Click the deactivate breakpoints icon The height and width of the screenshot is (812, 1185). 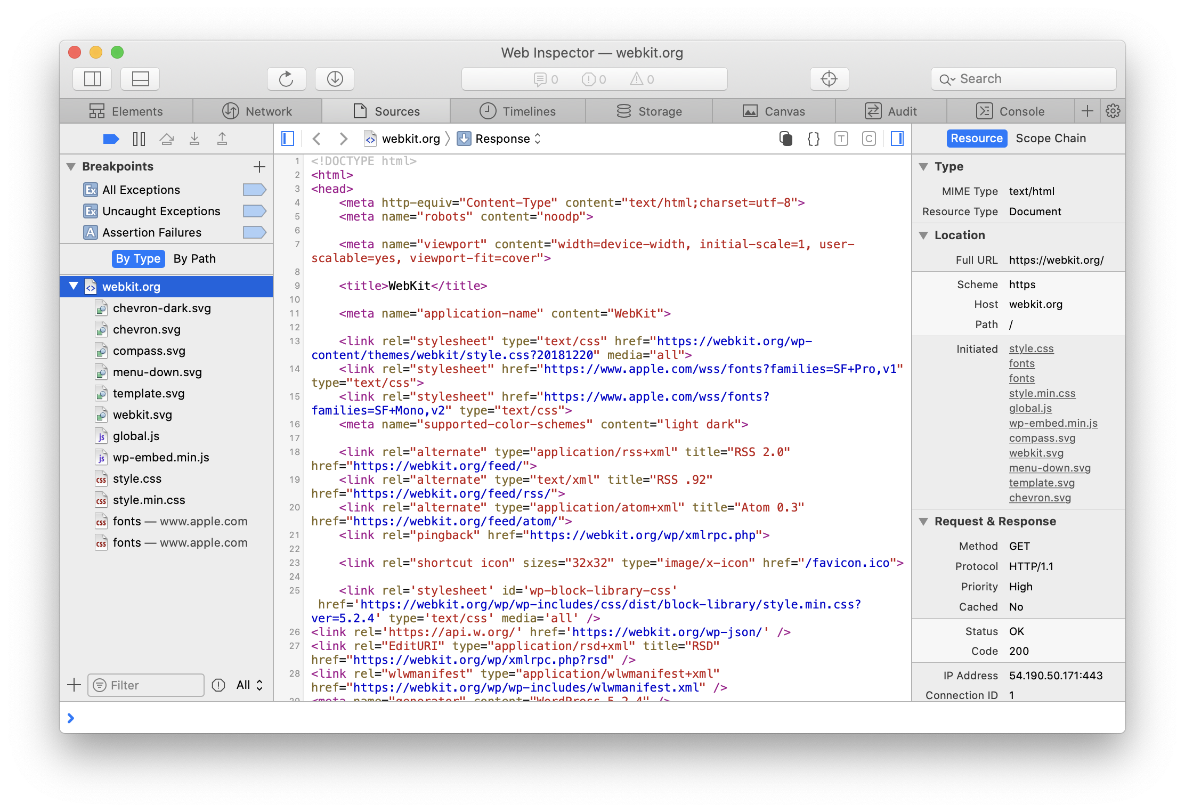click(x=109, y=139)
